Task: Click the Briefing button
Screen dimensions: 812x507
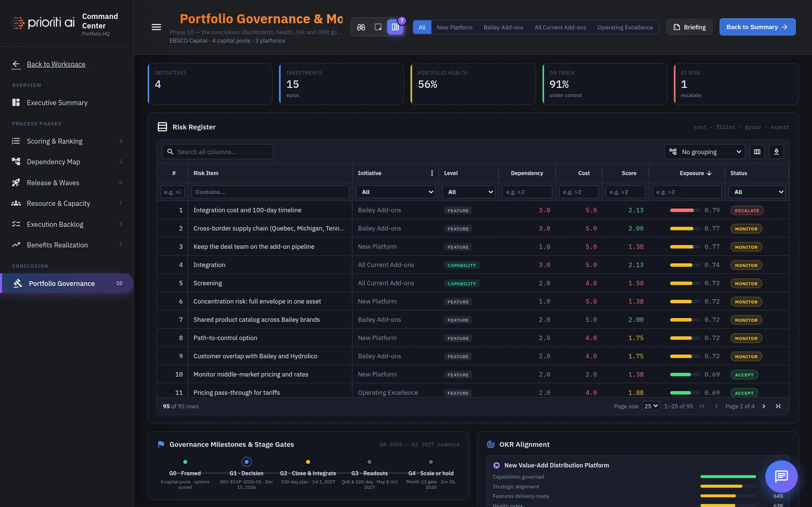Action: [689, 27]
